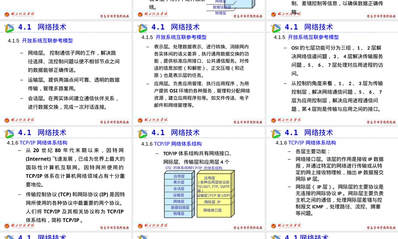
Task: Click the title logo on the 因特网 history slide
Action: pyautogui.click(x=10, y=134)
